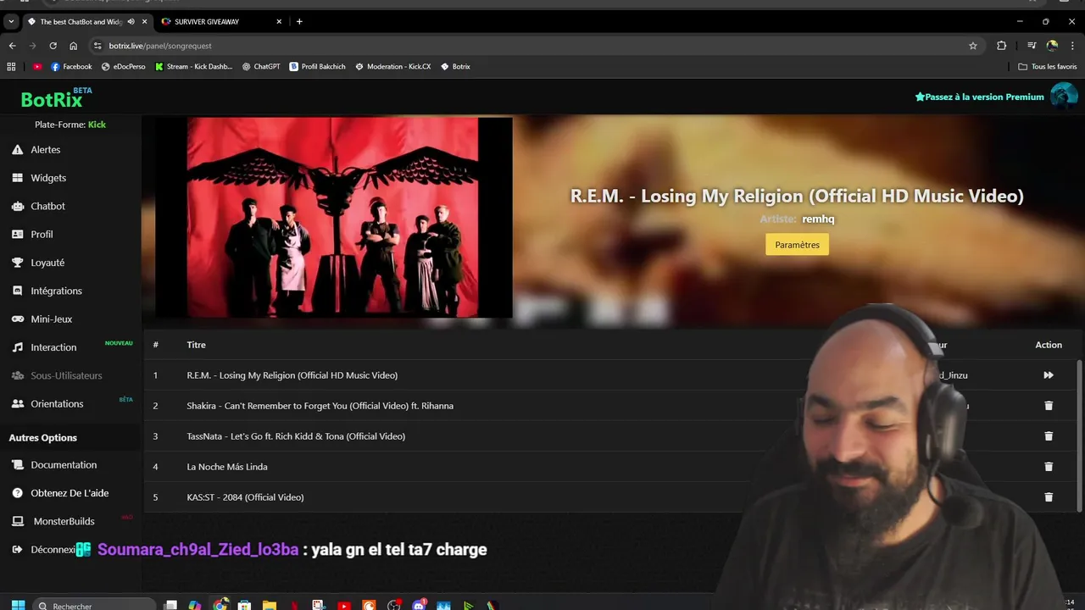The height and width of the screenshot is (610, 1085).
Task: Click the Orientations people icon
Action: pyautogui.click(x=17, y=404)
